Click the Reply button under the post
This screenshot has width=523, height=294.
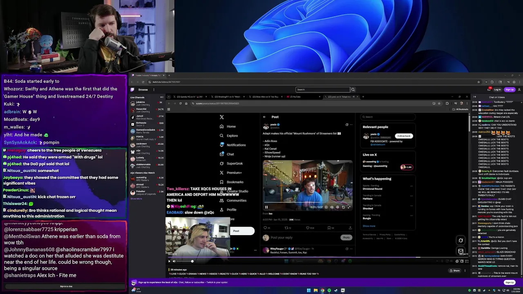346,237
